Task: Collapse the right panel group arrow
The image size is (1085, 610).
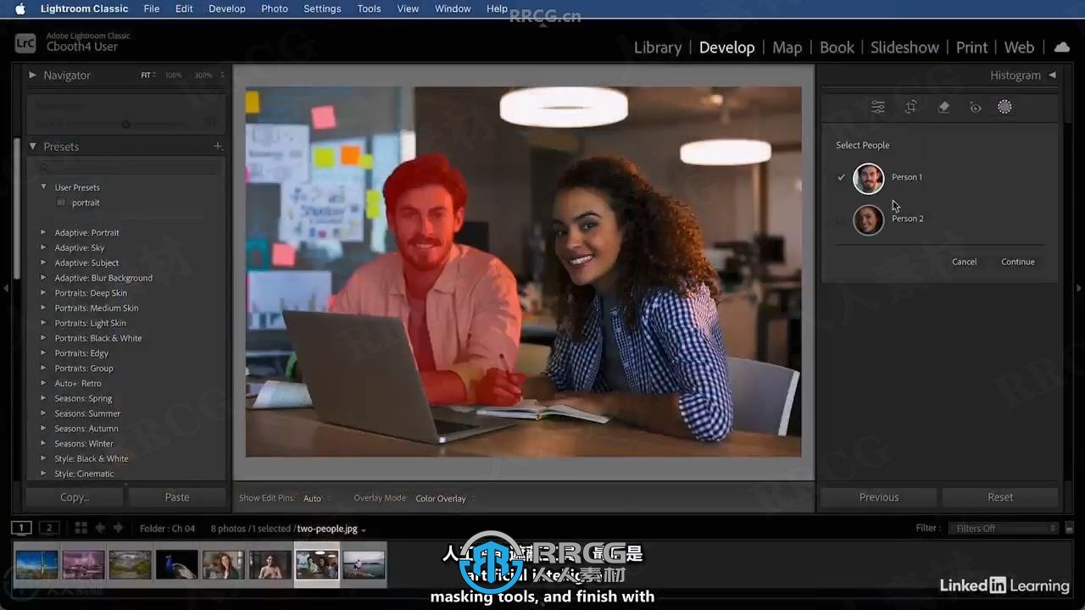Action: point(1079,288)
